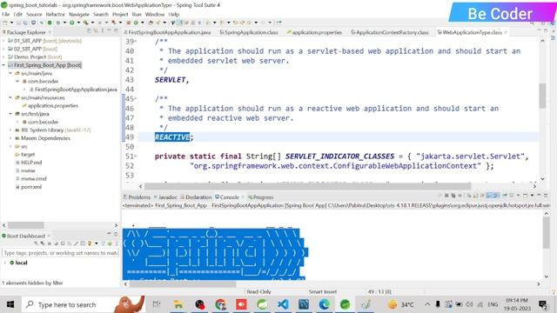Open the Problems tab
Viewport: 557px width, 313px height.
[x=137, y=197]
